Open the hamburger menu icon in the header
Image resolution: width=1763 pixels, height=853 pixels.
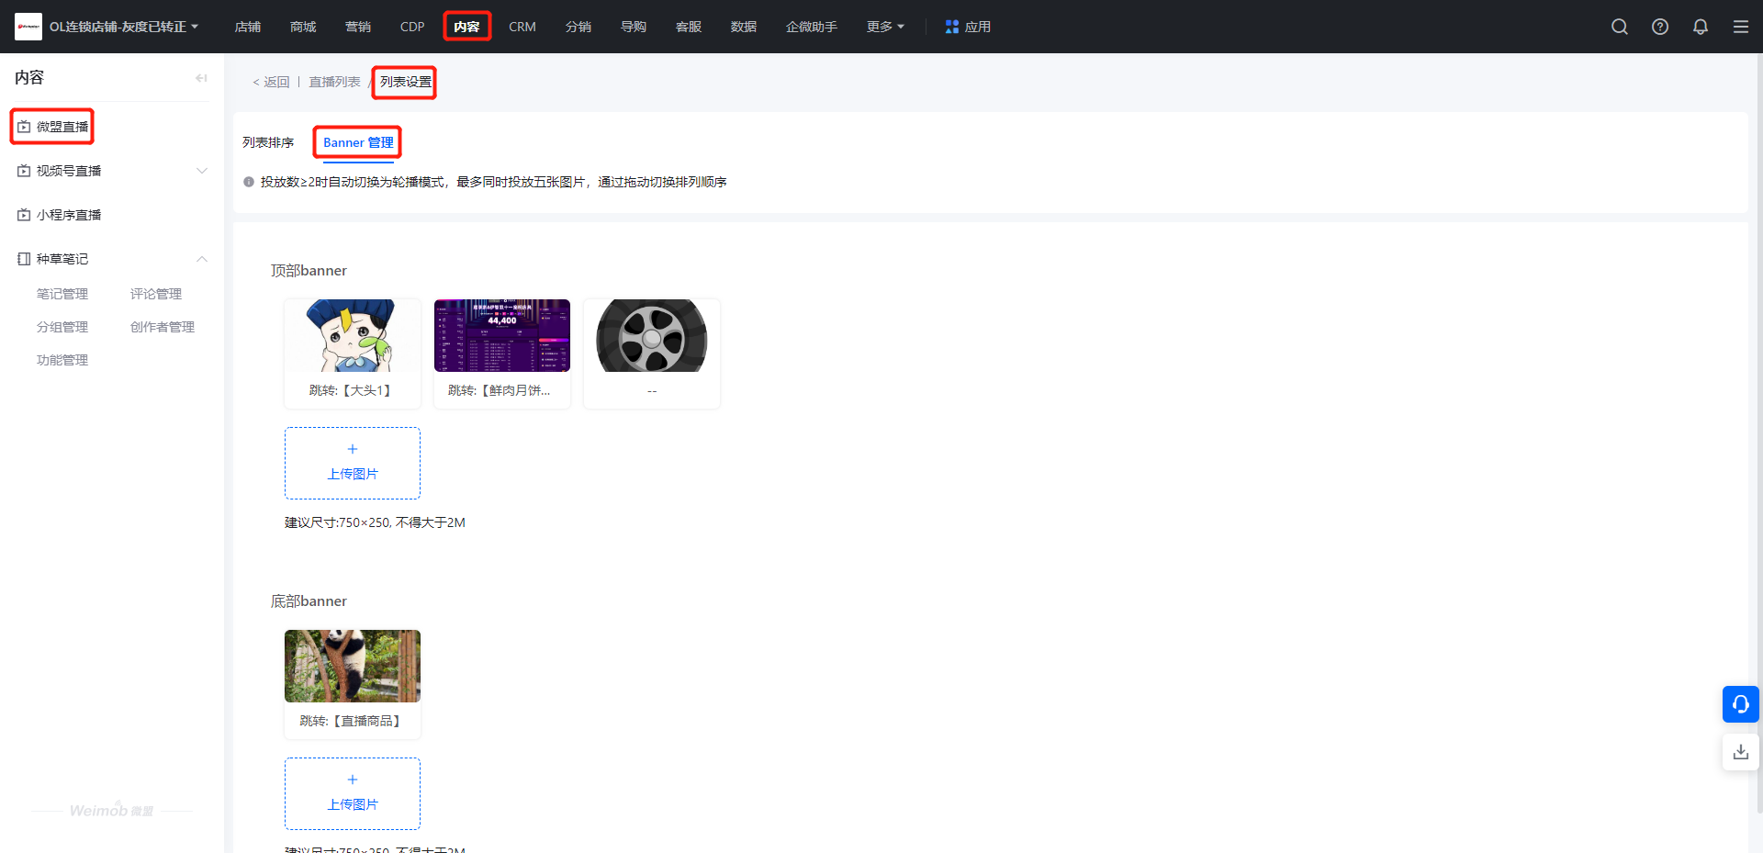1741,27
